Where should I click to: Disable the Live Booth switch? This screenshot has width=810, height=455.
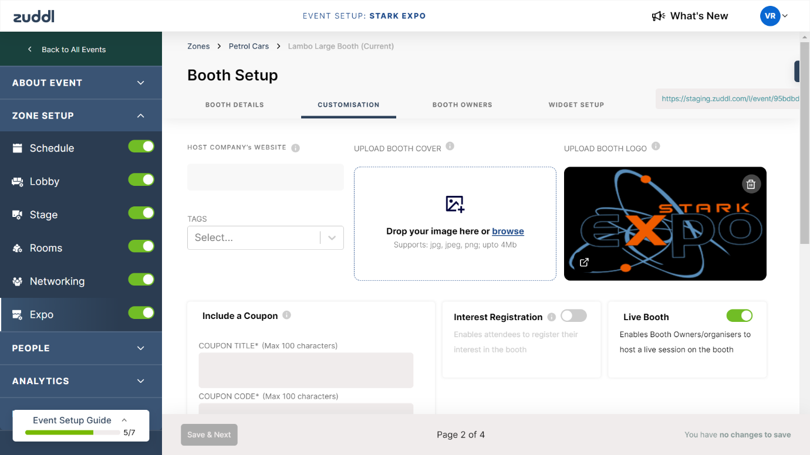click(x=740, y=315)
